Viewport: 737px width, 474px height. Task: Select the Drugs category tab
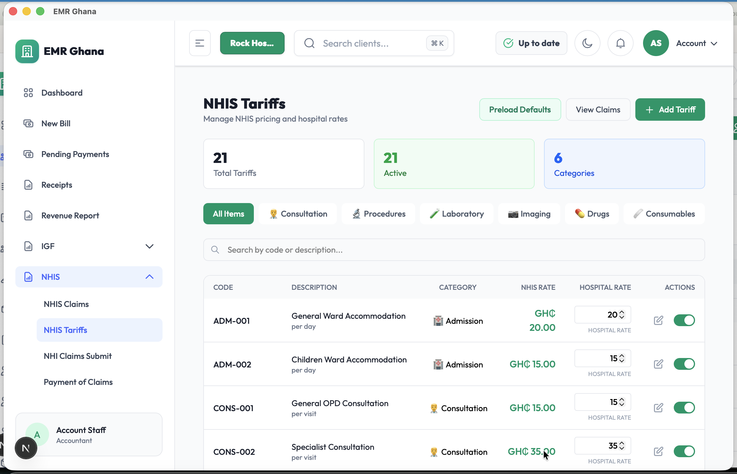click(x=591, y=214)
